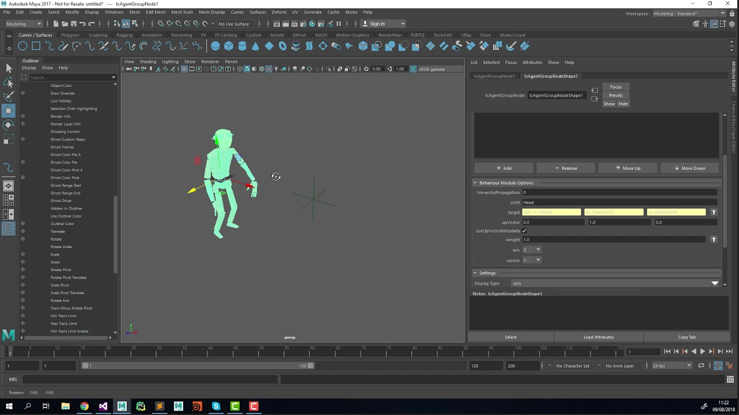
Task: Click the save scene icon
Action: pyautogui.click(x=73, y=24)
